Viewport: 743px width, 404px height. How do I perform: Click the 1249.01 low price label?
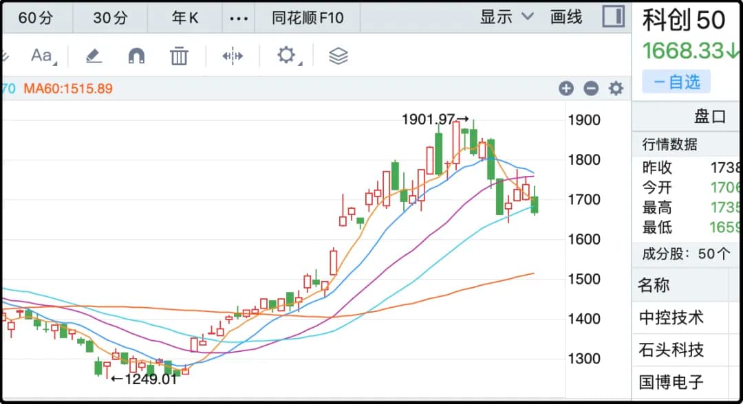(x=151, y=379)
